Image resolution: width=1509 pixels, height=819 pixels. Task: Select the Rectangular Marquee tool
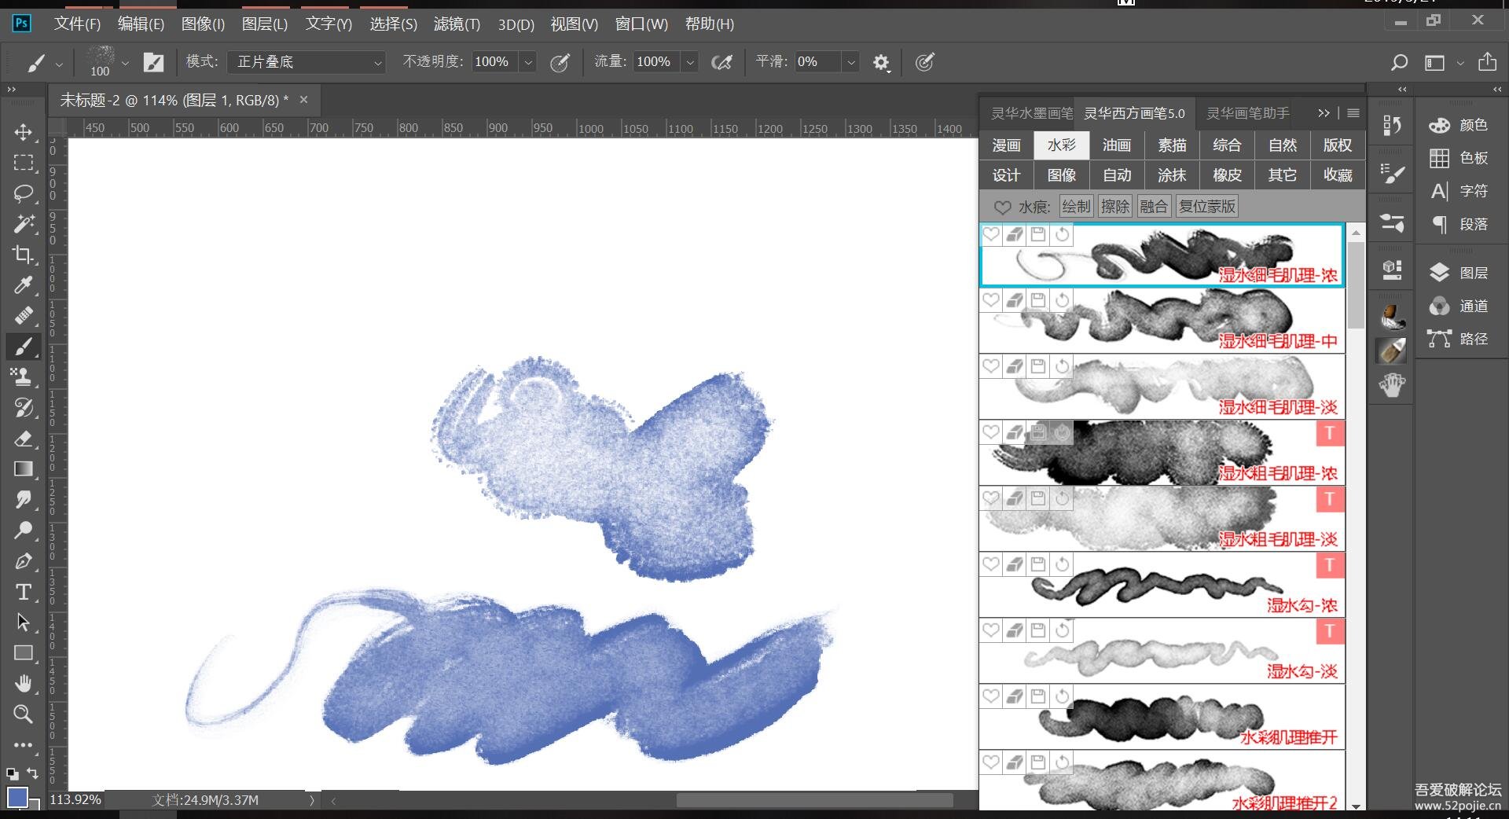24,162
